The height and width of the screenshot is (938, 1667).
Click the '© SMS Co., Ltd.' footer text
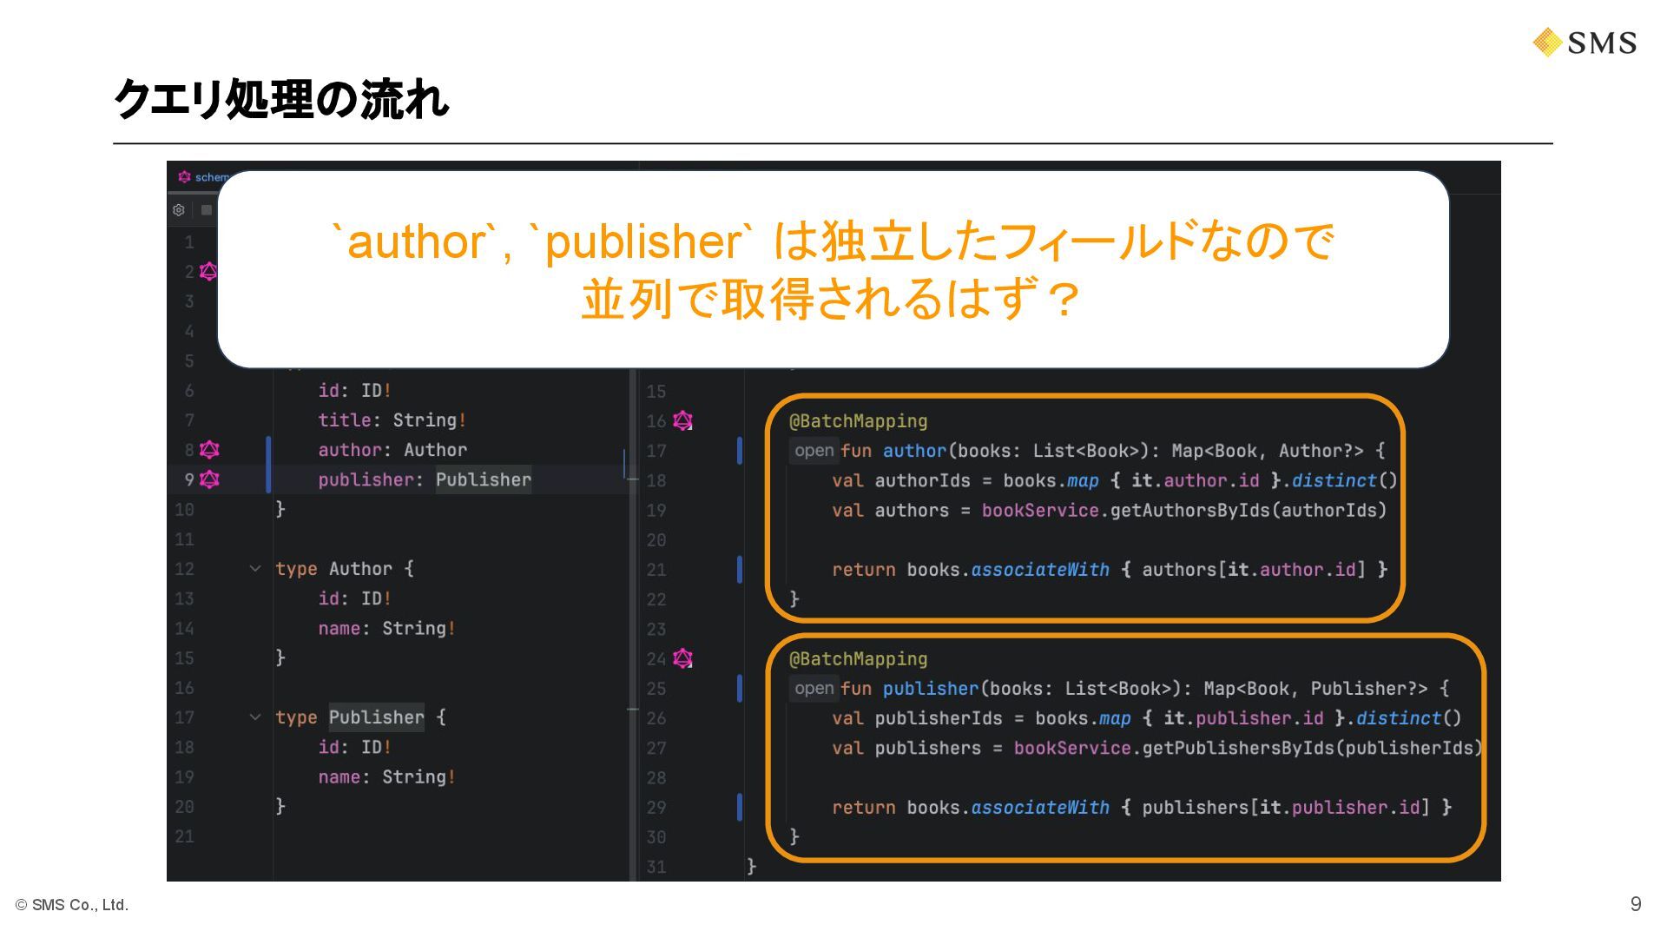click(72, 905)
